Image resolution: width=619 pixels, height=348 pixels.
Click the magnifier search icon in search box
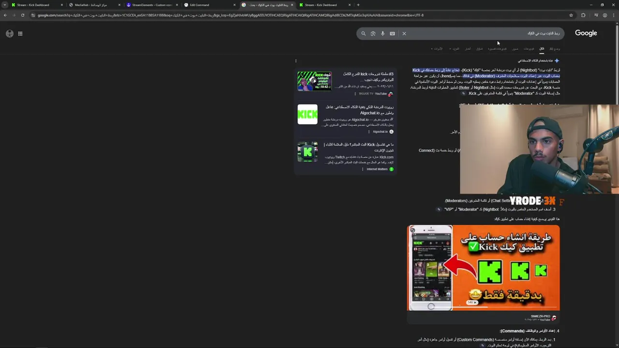click(363, 33)
